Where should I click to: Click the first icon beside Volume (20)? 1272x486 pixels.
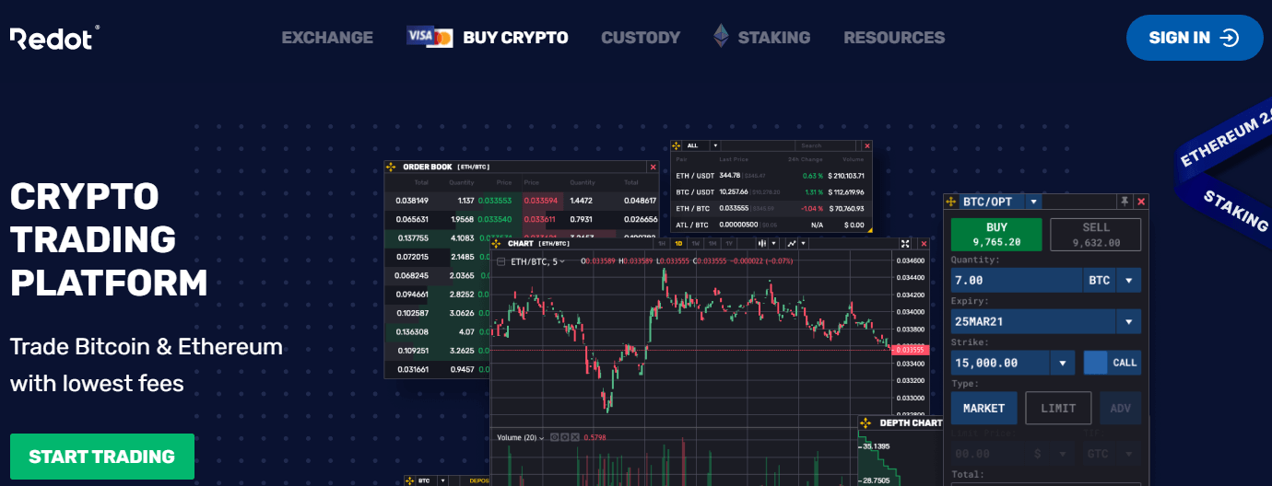pyautogui.click(x=555, y=437)
